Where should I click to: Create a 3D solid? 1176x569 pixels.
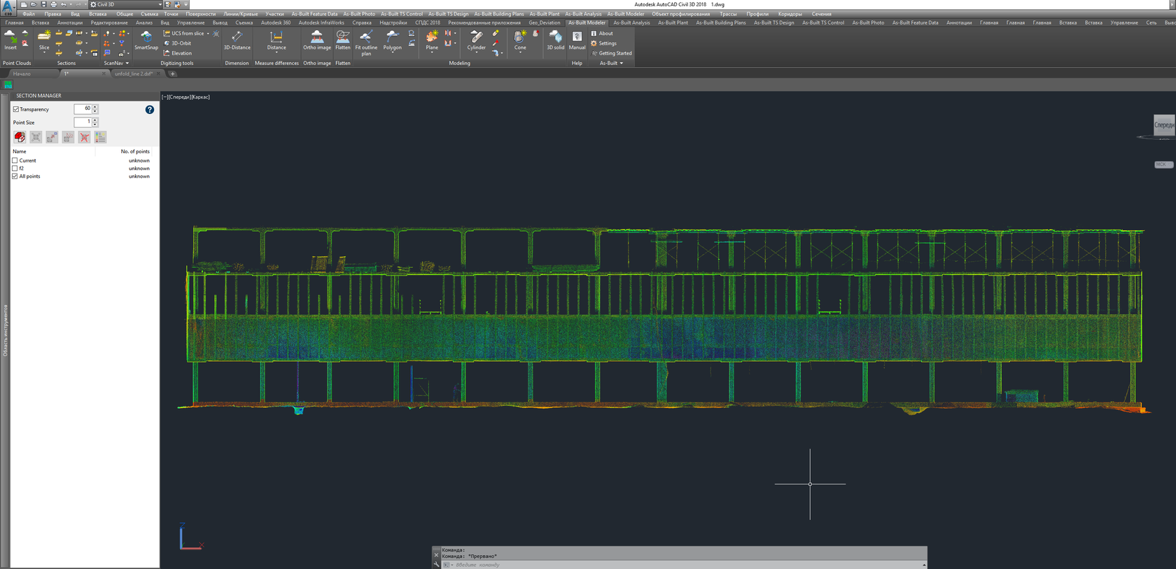point(556,40)
